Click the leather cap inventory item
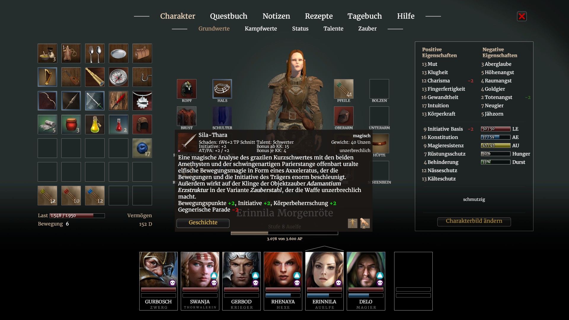Image resolution: width=569 pixels, height=320 pixels. pyautogui.click(x=142, y=124)
